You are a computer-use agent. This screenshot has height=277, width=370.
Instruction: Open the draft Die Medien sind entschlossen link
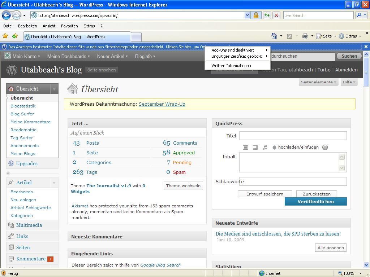point(278,234)
